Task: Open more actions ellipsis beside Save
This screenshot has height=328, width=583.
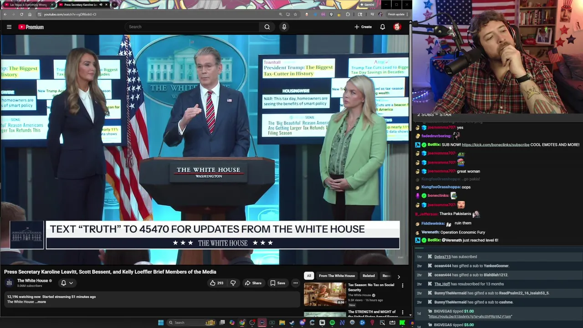Action: pos(296,283)
